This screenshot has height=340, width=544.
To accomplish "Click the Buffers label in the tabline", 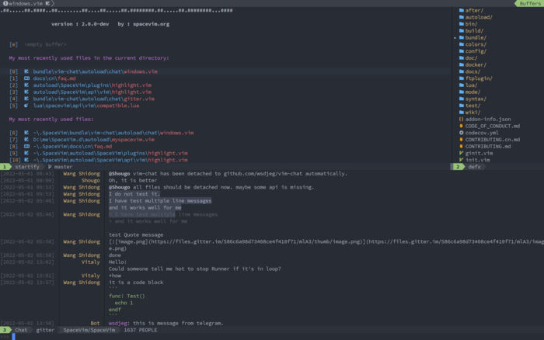I will (526, 4).
